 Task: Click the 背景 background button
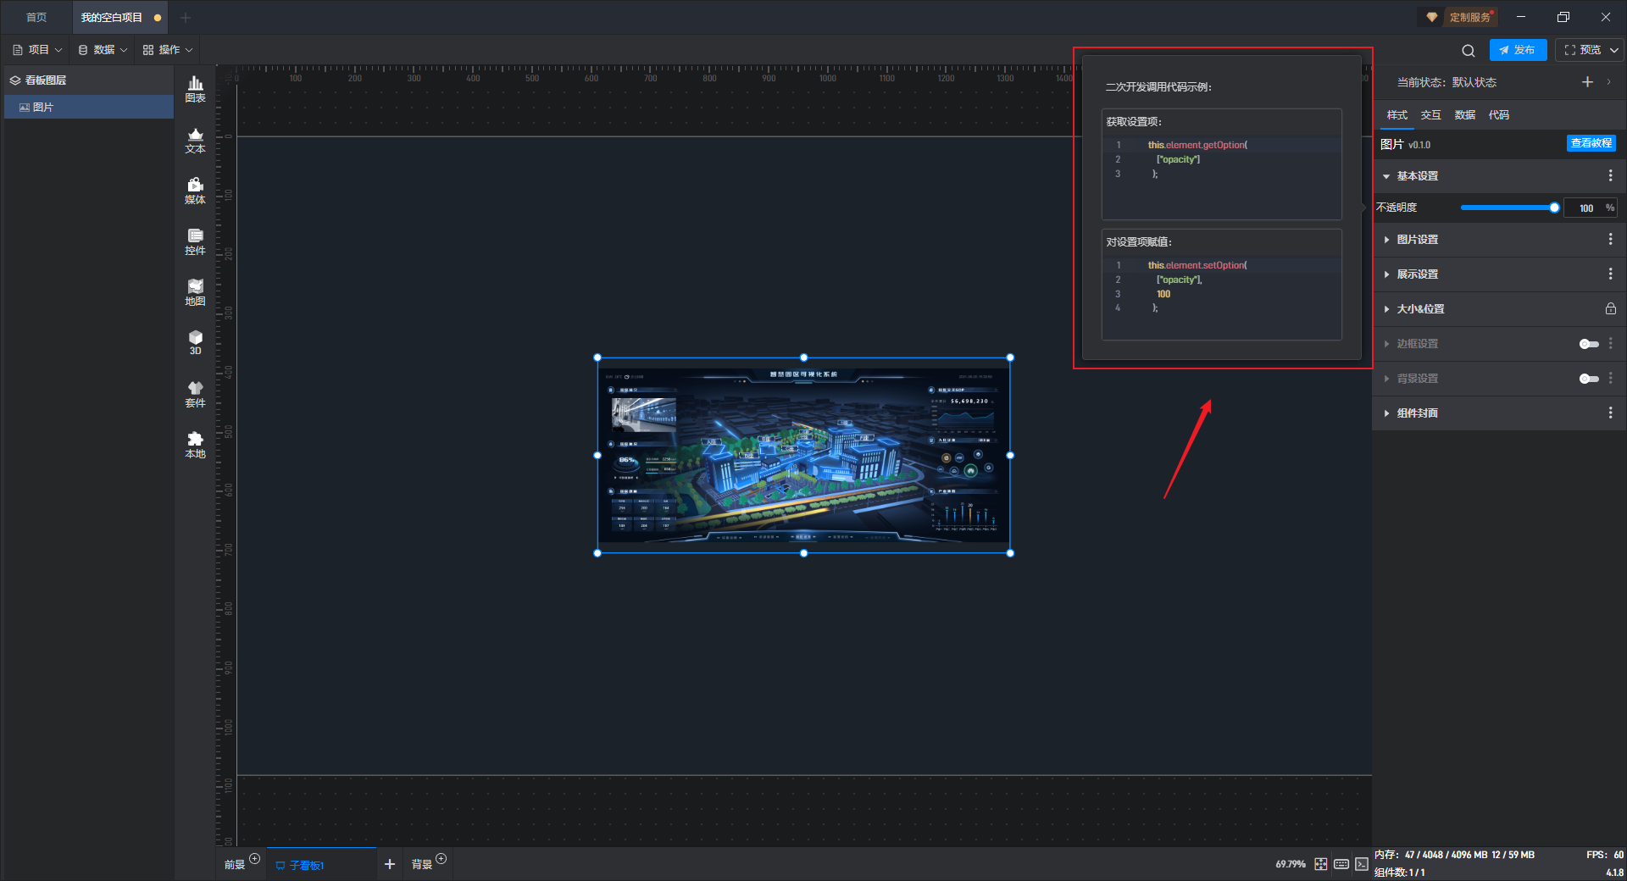click(422, 865)
